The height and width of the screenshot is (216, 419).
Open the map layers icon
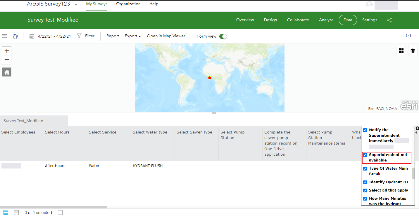(413, 51)
